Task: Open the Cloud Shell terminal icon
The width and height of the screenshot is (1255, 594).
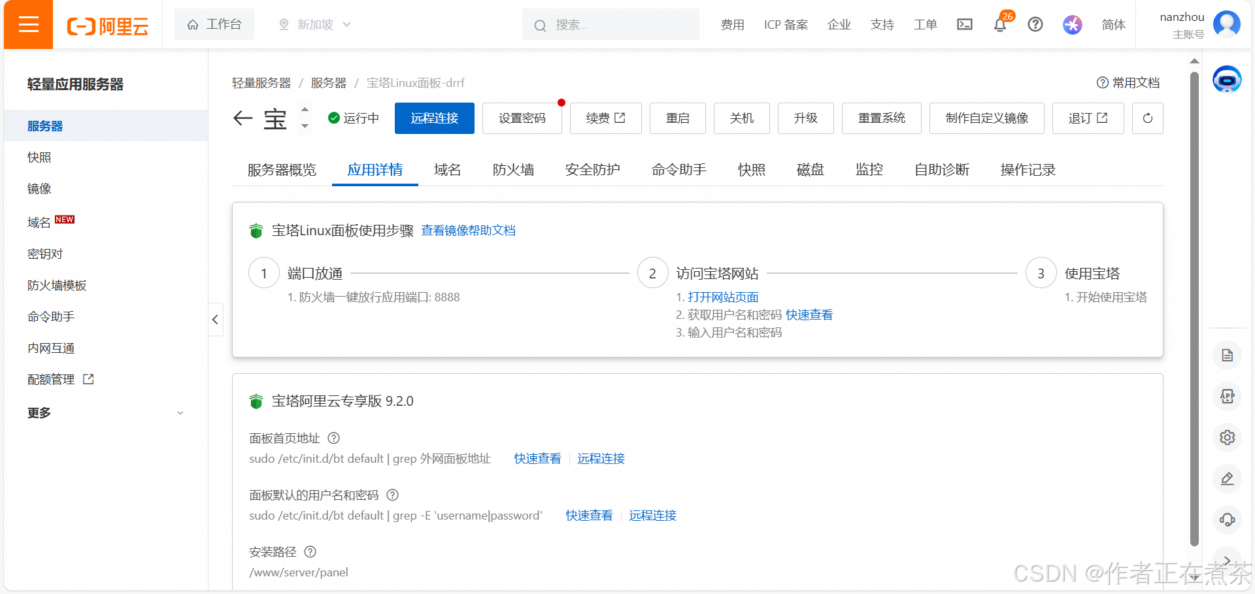Action: coord(965,25)
